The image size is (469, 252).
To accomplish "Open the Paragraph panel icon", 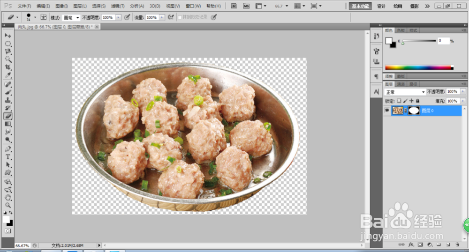I will pos(376,77).
